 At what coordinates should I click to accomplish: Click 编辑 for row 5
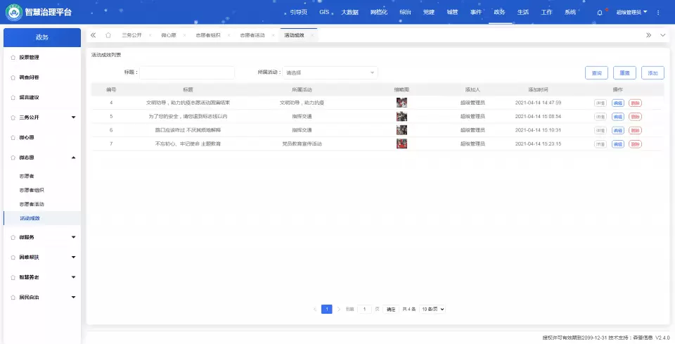(x=618, y=117)
